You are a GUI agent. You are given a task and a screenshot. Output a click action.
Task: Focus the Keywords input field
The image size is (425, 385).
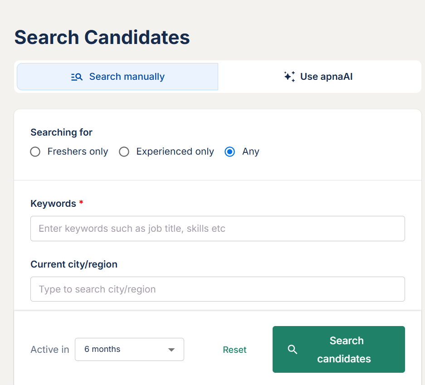pos(217,229)
